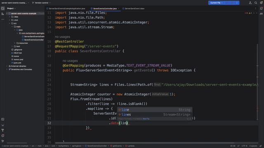Open the Services/Profiler circular icon in the left sidebar

tap(3, 136)
